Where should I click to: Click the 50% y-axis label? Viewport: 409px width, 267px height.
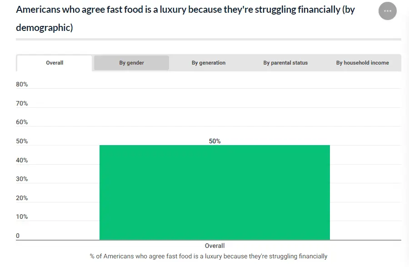[x=22, y=141]
